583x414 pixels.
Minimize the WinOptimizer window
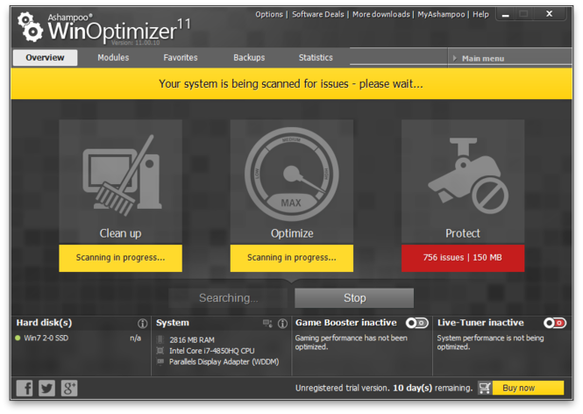(x=505, y=15)
